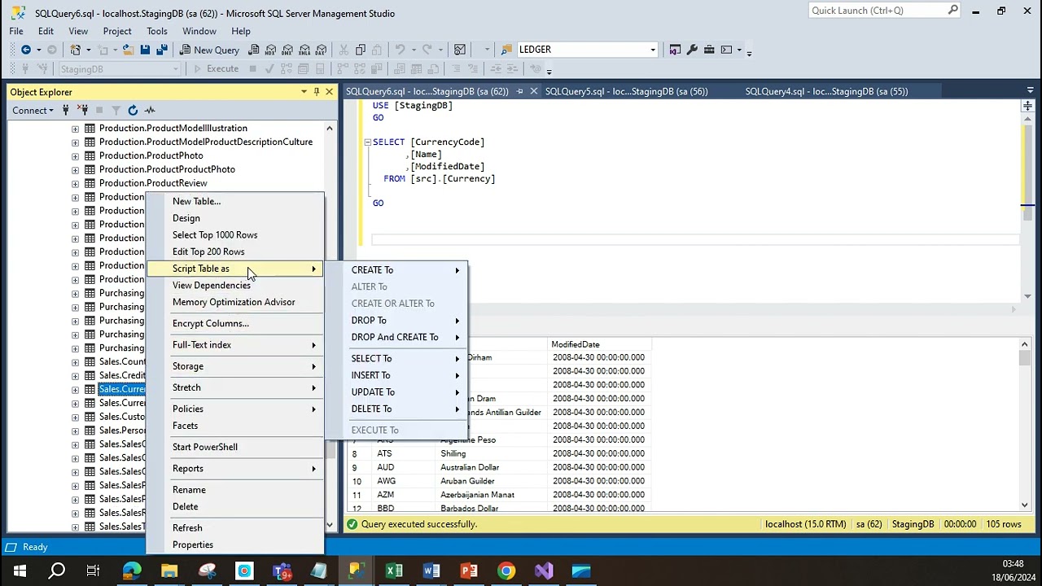Click the Connect Object Explorer plug icon
Screen dimensions: 1042x586
pos(67,111)
